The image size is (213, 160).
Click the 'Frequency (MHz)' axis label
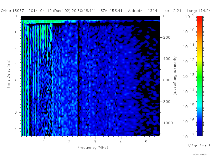[x=93, y=148]
